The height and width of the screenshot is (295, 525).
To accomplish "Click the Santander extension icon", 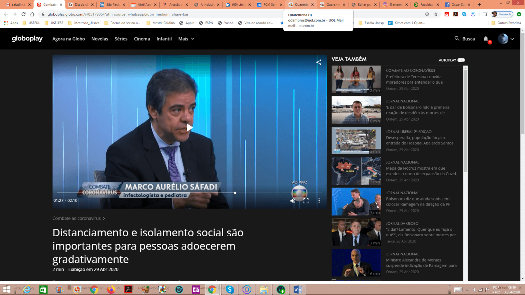I will pyautogui.click(x=447, y=14).
